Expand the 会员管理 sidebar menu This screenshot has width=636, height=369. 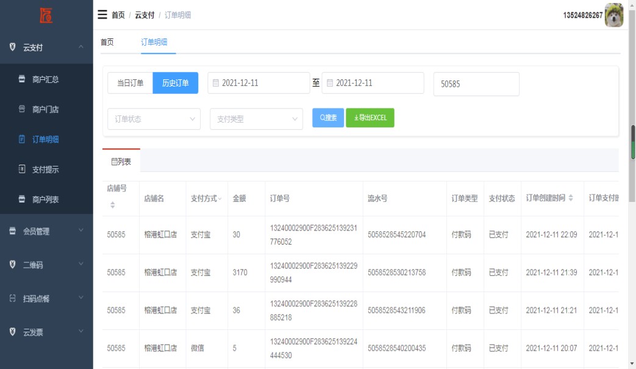(x=46, y=231)
